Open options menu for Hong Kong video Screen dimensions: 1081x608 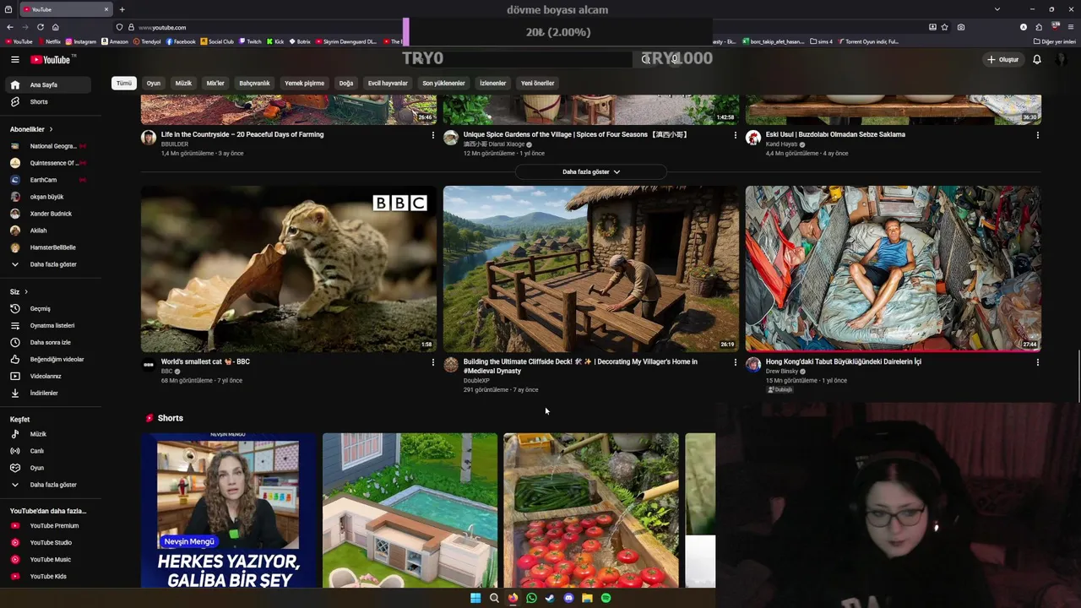tap(1038, 362)
